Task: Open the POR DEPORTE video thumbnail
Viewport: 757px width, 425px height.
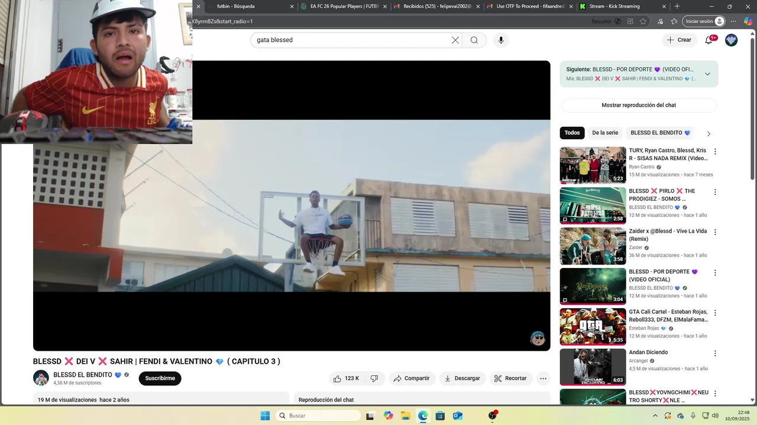Action: click(593, 286)
